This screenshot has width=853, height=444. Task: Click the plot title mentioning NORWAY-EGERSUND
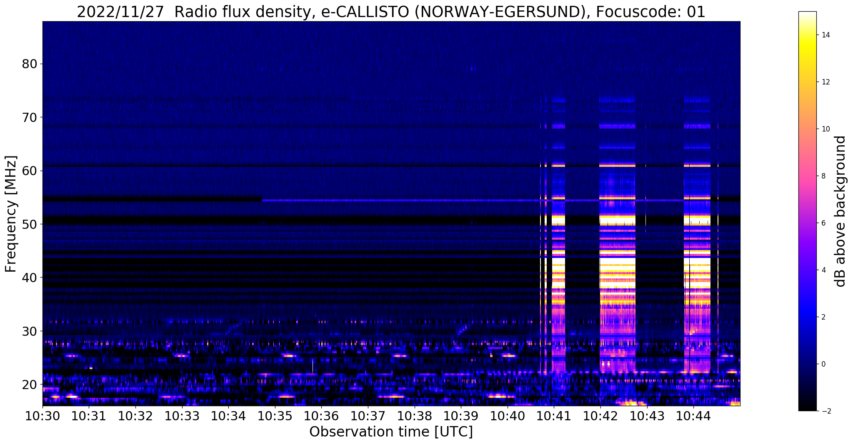tap(391, 12)
